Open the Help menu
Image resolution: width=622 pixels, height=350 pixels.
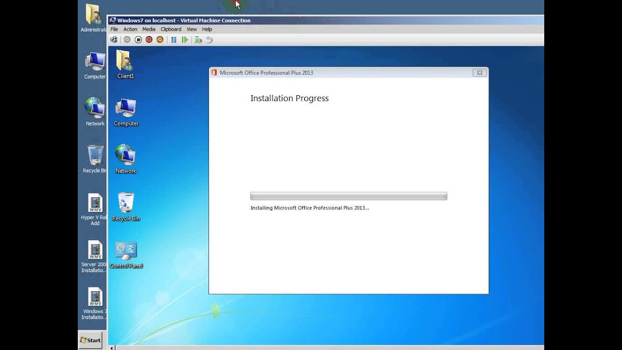coord(207,29)
